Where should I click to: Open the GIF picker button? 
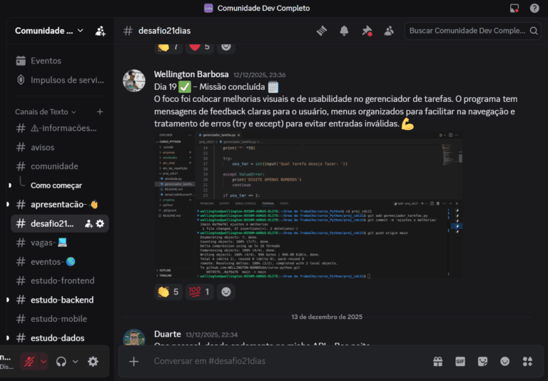(x=460, y=362)
